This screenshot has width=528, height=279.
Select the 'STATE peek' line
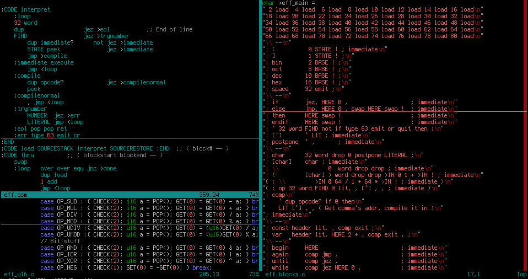[x=90, y=49]
